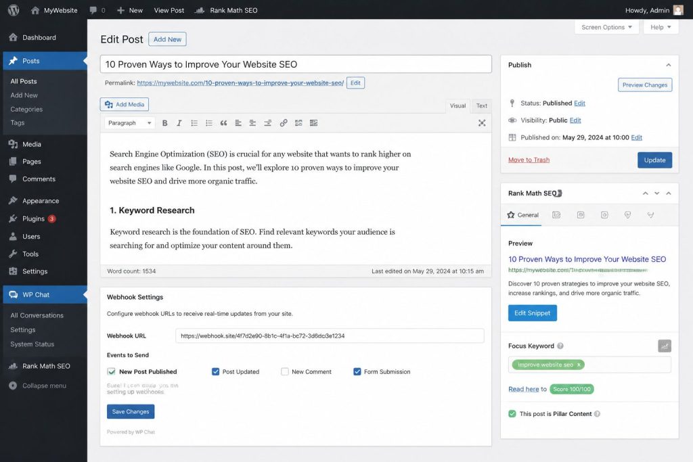Toggle bold formatting in the editor toolbar

[165, 123]
